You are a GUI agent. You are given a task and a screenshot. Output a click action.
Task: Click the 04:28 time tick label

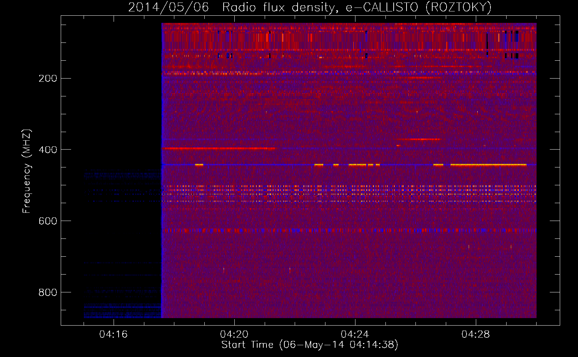tap(476, 335)
